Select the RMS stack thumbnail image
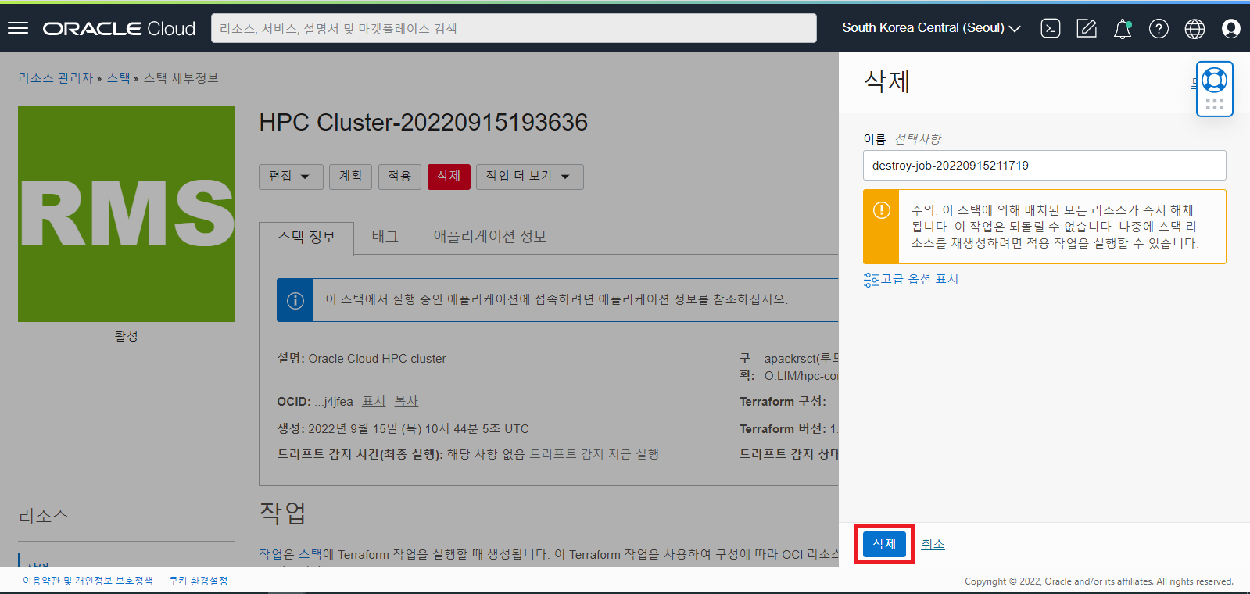This screenshot has height=594, width=1250. 126,213
